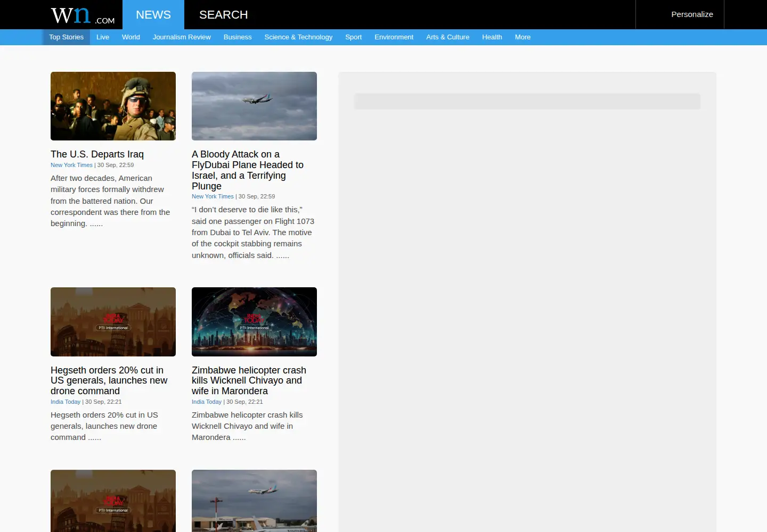Click the WN.com logo

[x=83, y=15]
